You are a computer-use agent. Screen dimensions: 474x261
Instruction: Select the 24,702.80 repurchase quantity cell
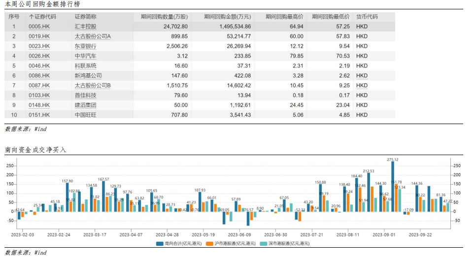pos(175,27)
